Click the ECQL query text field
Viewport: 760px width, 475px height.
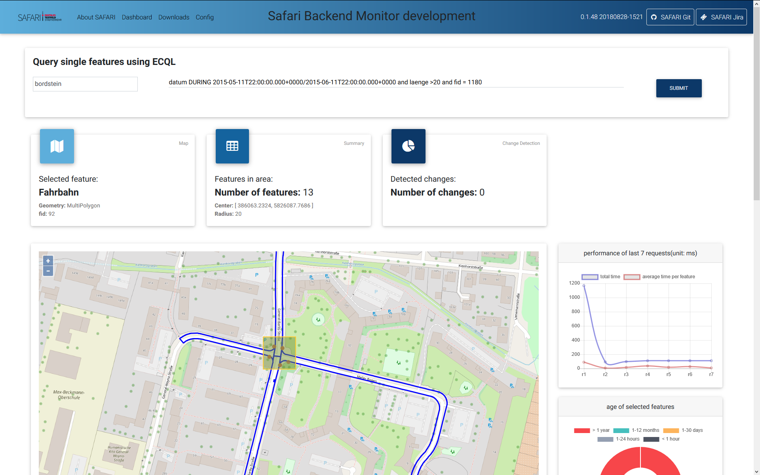point(396,82)
